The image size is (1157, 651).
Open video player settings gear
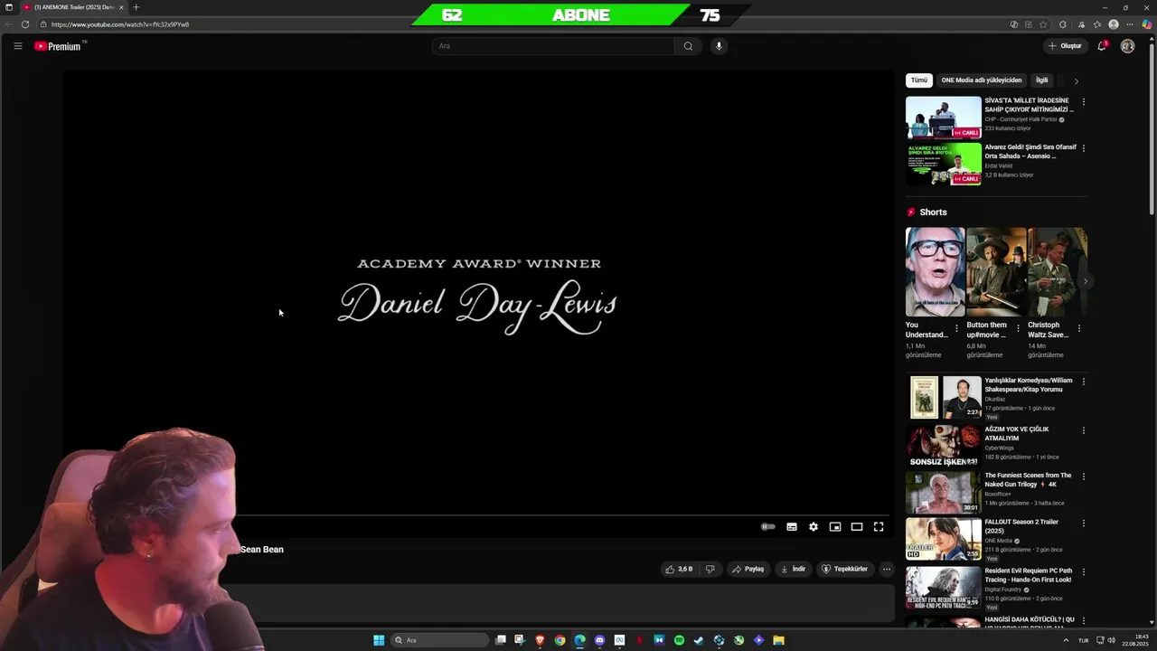point(814,526)
